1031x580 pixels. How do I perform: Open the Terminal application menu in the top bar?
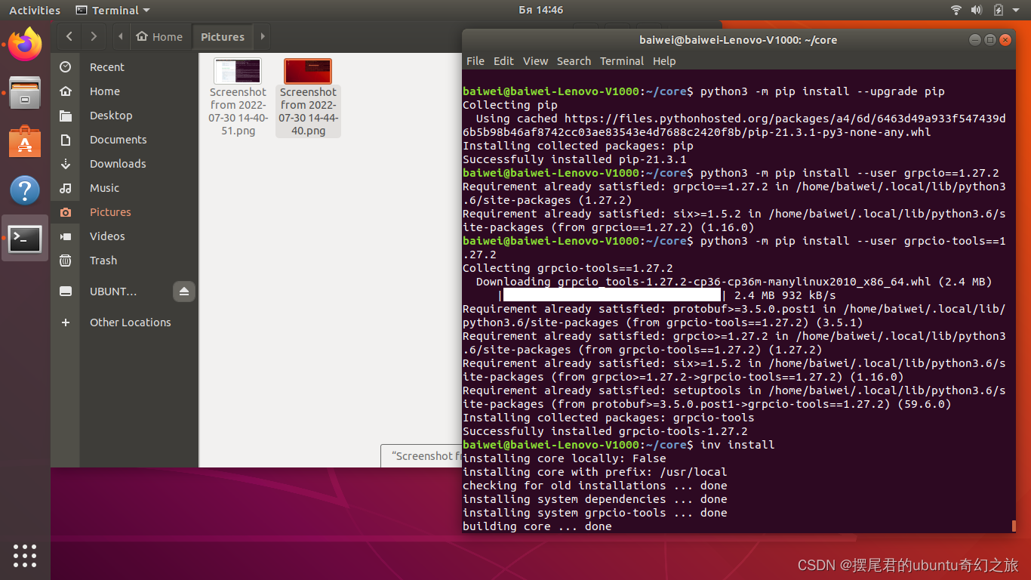[x=112, y=10]
